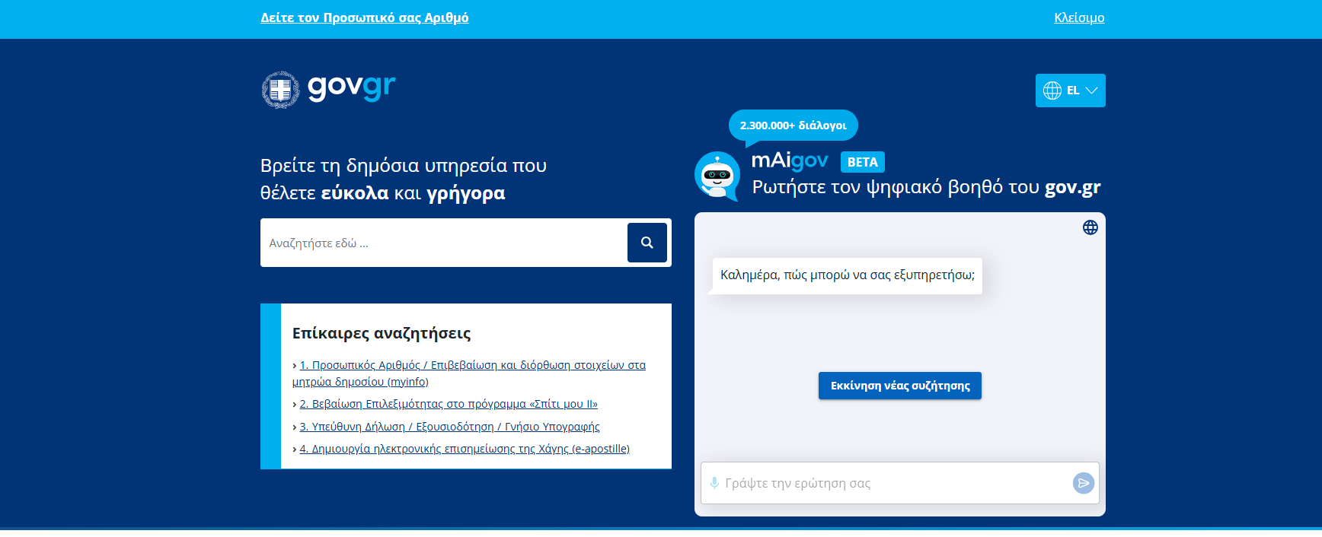
Task: Click "Ρωτήστε τον ψηφιακό βοηθό του gov.gr" text
Action: pyautogui.click(x=927, y=187)
